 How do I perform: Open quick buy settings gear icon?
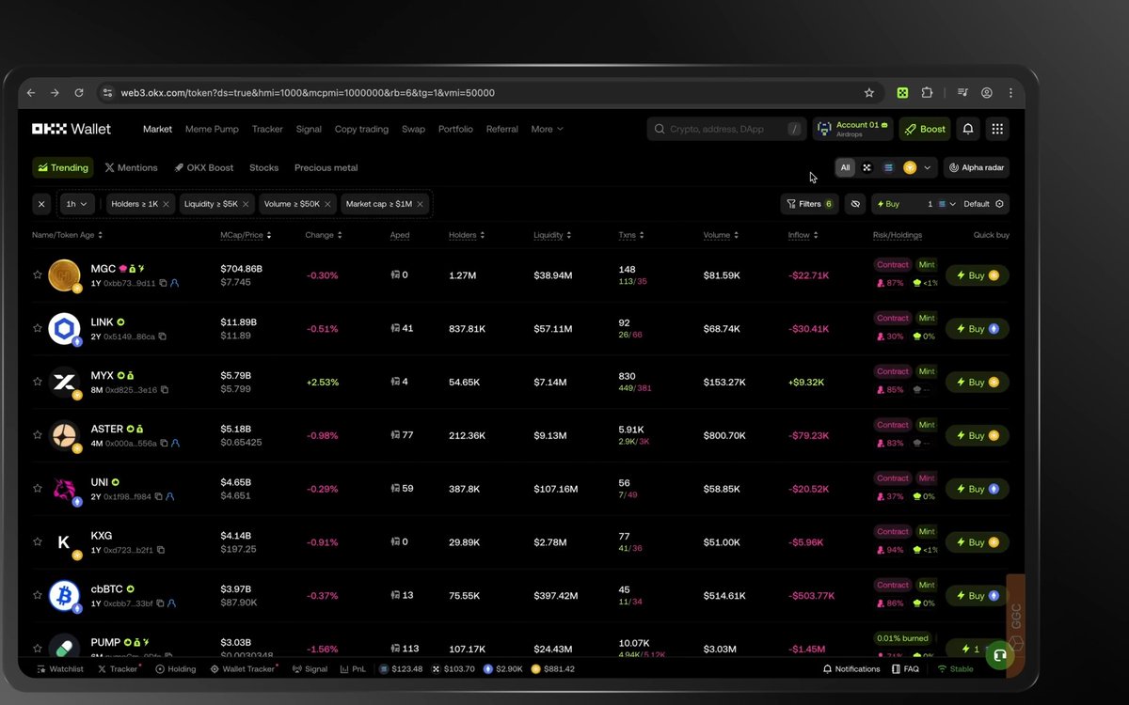(999, 204)
